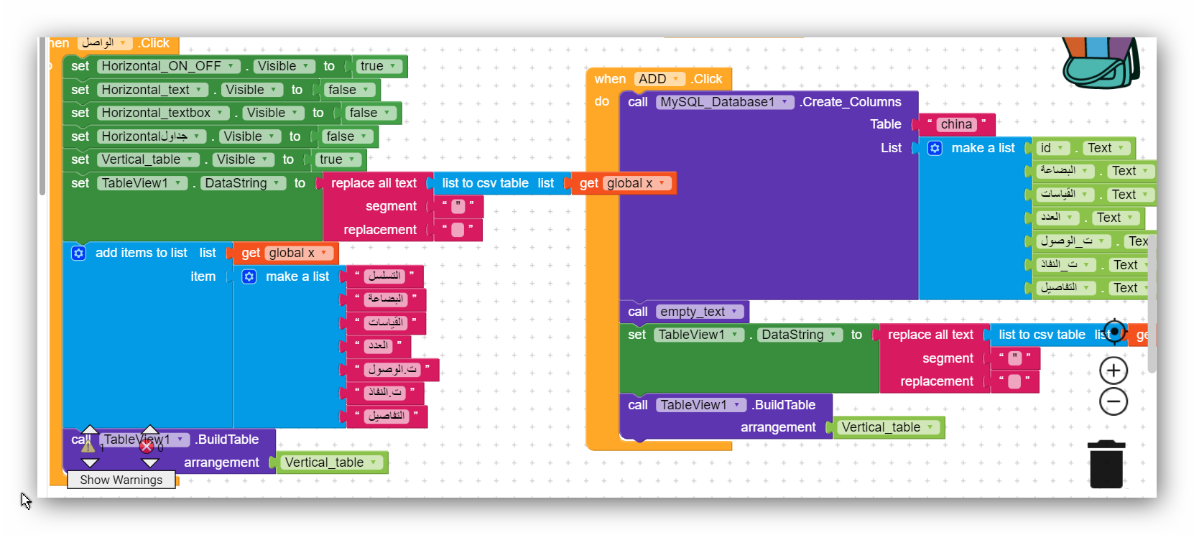Edit the "china" table name text
Viewport: 1194px width, 535px height.
[956, 124]
